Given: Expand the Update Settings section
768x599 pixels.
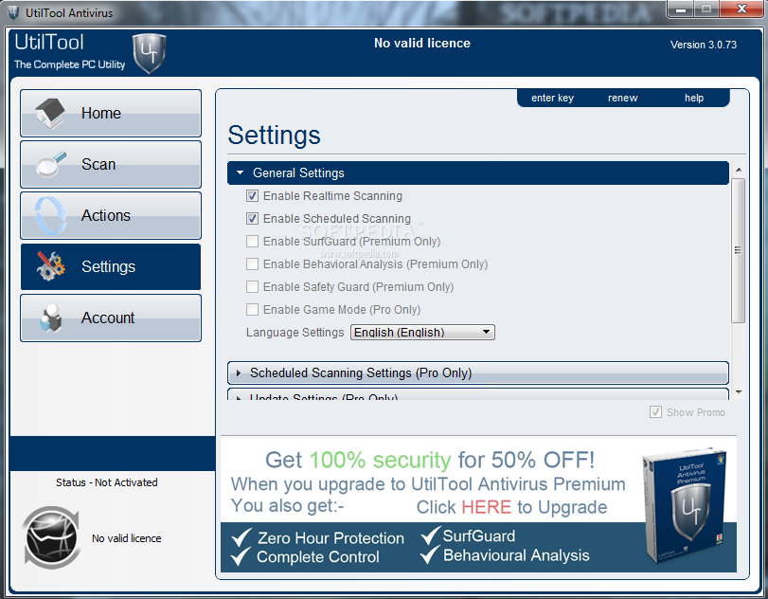Looking at the screenshot, I should 477,394.
